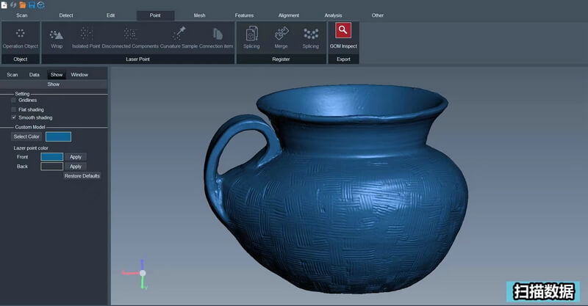Click the Operation Object icon

pos(21,34)
